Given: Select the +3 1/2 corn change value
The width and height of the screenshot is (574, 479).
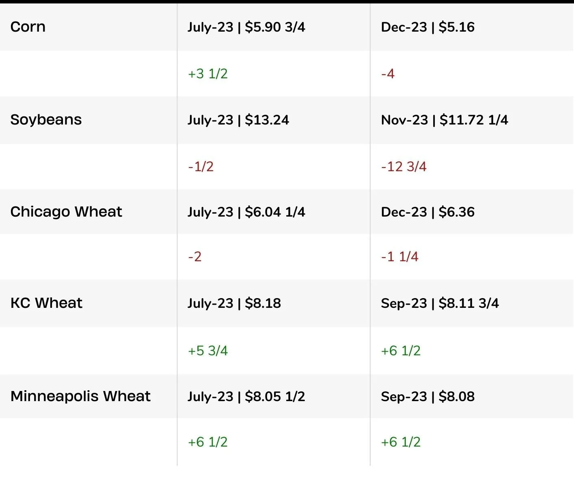Looking at the screenshot, I should (x=208, y=74).
